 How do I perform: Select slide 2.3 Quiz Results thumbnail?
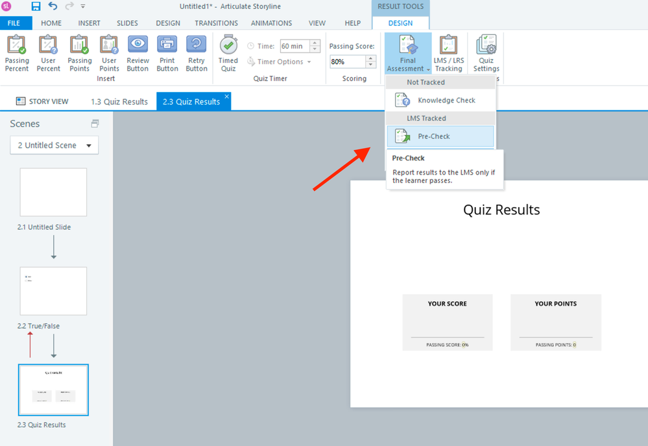[x=53, y=390]
